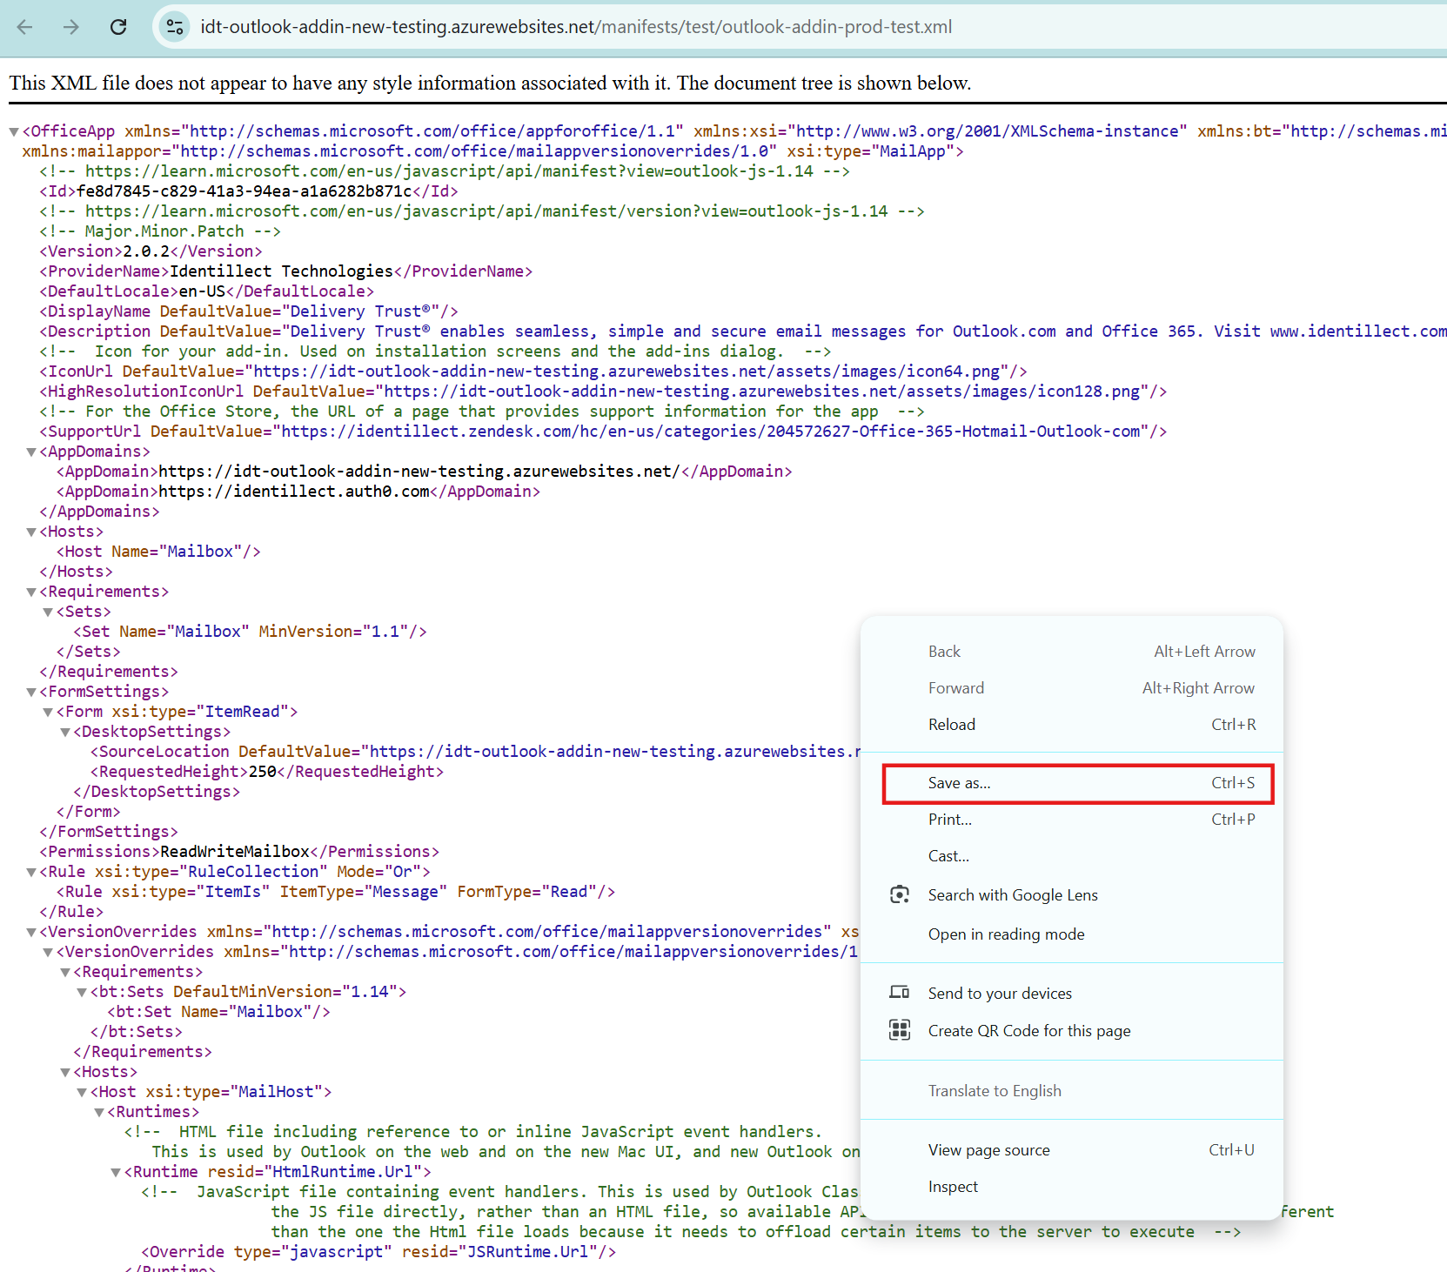Open the site information icon in address bar
The height and width of the screenshot is (1272, 1447).
[x=175, y=27]
